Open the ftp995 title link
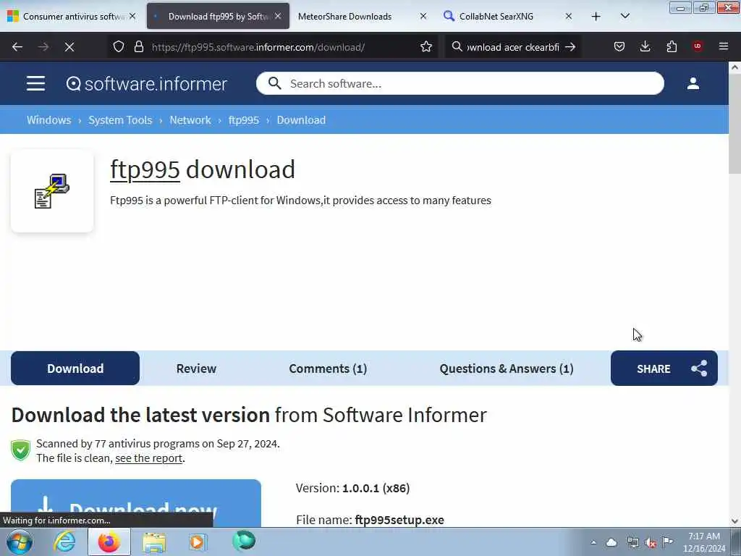 point(145,169)
